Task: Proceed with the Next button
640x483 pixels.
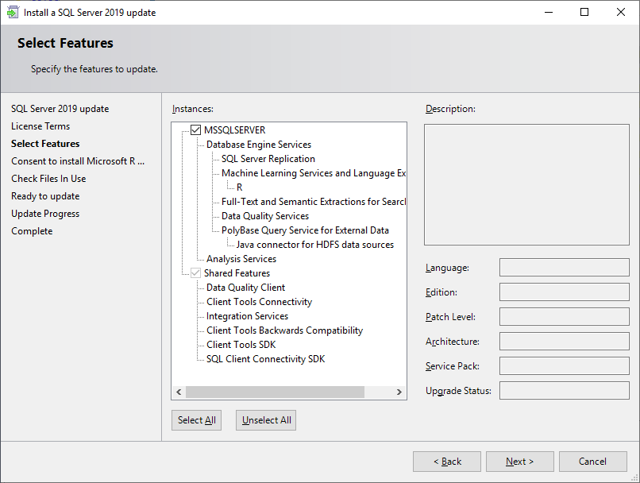Action: (x=519, y=462)
